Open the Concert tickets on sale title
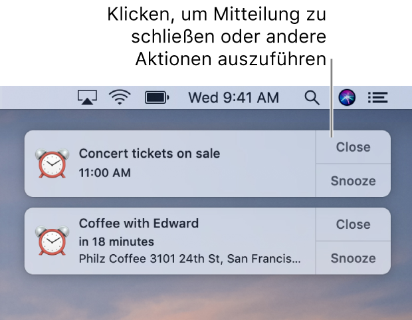This screenshot has width=412, height=320. 150,154
